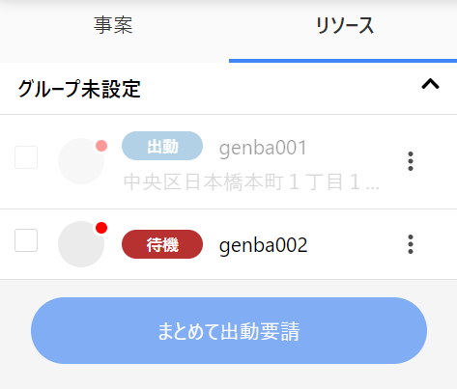457x389 pixels.
Task: Tick the checkbox for genba002
Action: point(26,240)
